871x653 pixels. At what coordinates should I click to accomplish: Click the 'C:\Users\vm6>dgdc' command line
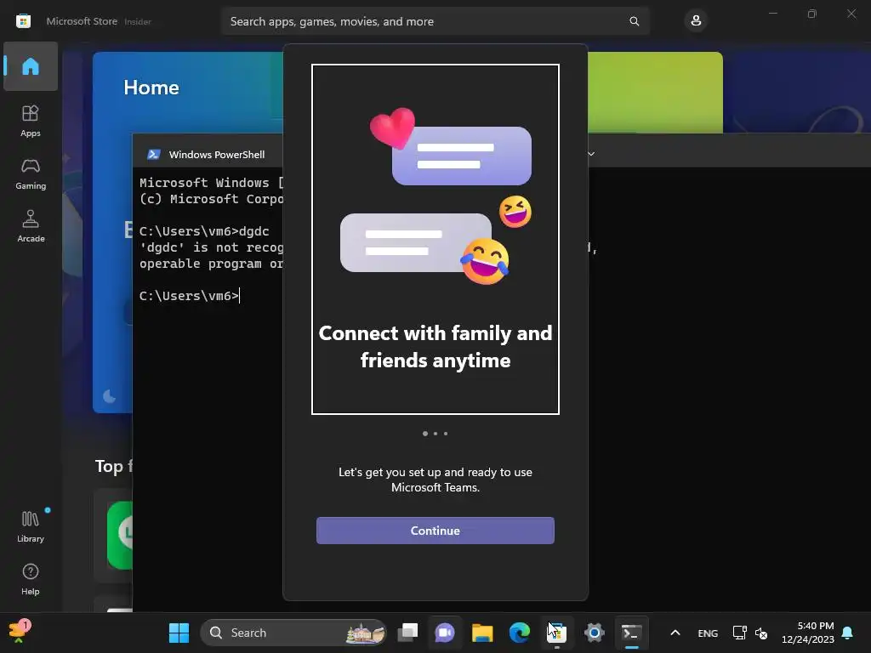(x=204, y=231)
